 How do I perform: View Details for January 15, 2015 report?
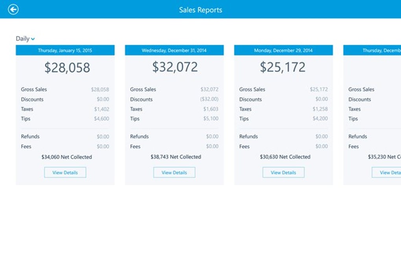[x=65, y=173]
